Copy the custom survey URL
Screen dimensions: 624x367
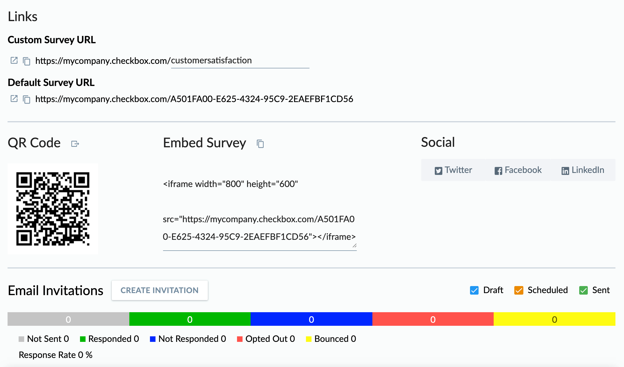(26, 61)
